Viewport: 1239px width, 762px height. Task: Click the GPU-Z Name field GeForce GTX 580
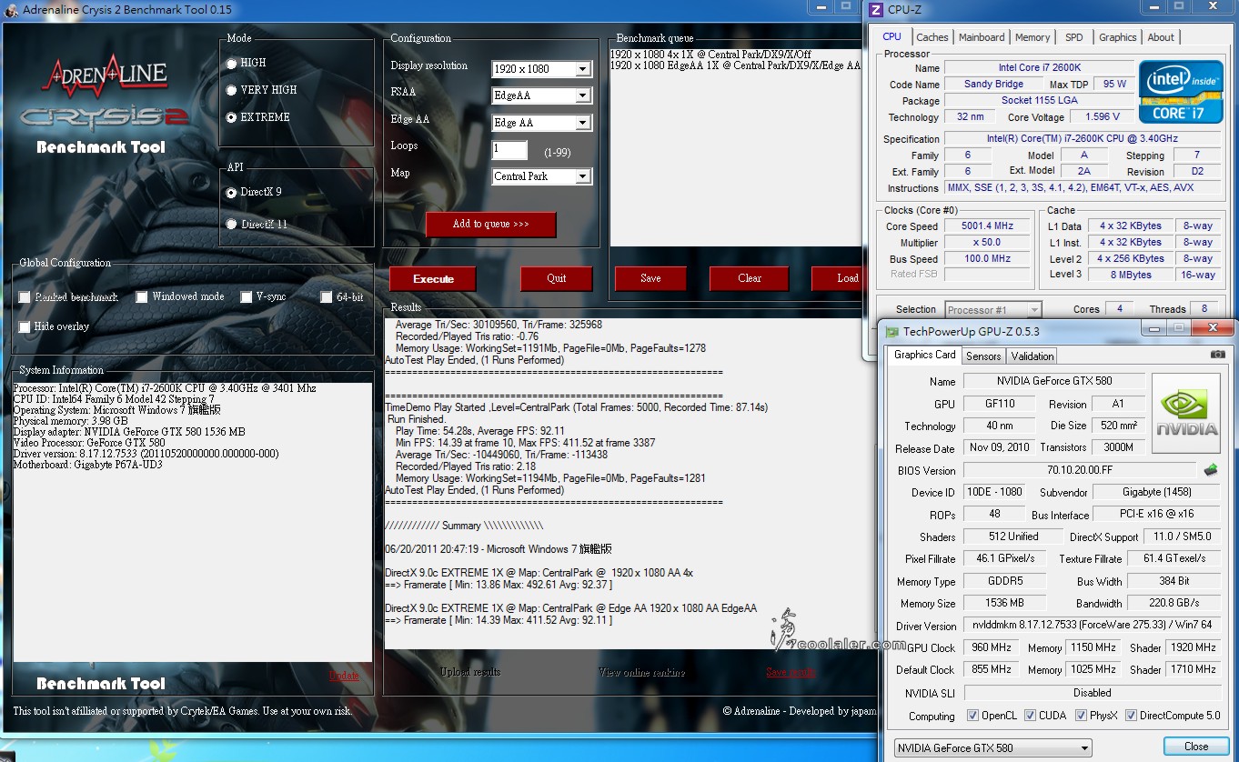(x=1054, y=381)
